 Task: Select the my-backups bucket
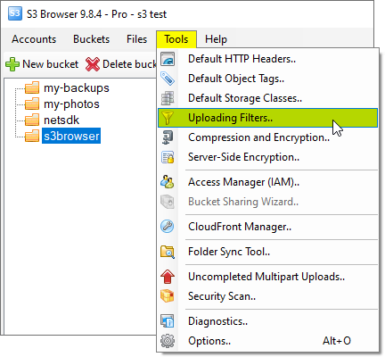tap(77, 88)
